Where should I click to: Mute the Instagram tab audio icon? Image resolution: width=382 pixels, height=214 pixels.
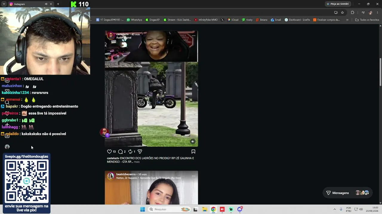click(x=46, y=4)
